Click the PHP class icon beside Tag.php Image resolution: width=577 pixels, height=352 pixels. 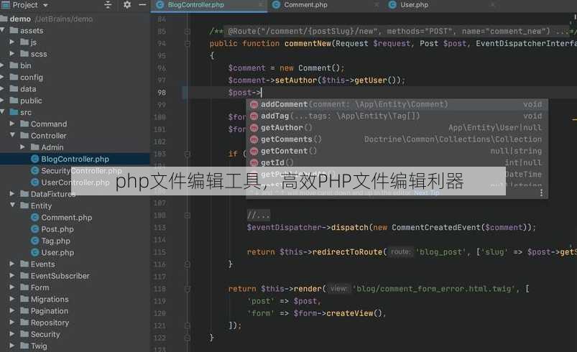point(35,241)
